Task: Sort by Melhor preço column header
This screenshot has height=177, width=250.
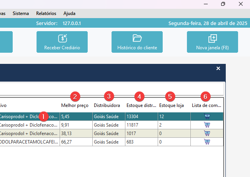Action: point(75,105)
